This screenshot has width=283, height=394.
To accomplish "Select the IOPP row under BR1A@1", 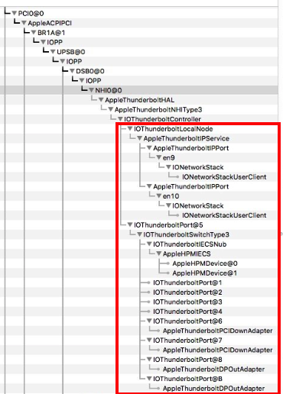I will tap(54, 42).
